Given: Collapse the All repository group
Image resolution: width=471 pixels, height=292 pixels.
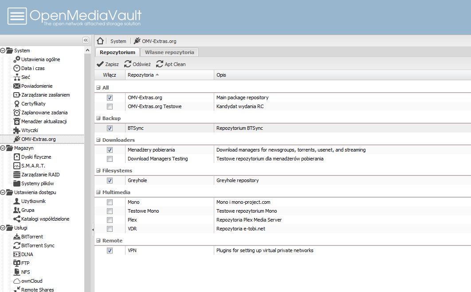Looking at the screenshot, I should click(x=98, y=88).
